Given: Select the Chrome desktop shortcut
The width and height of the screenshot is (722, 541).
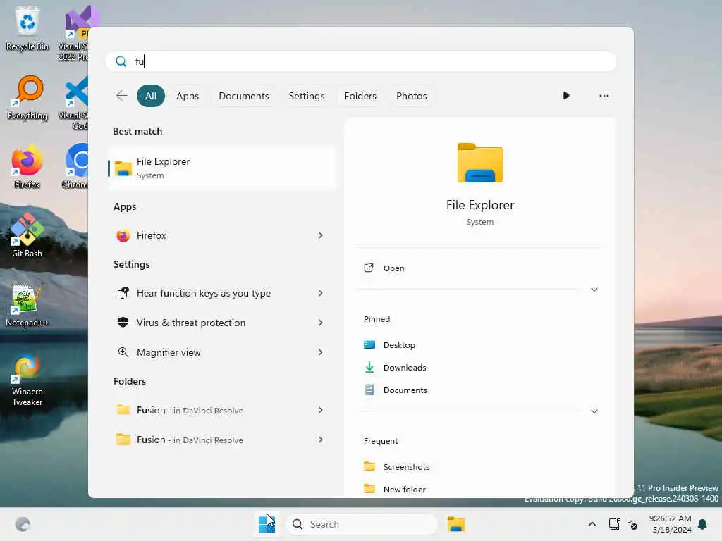Looking at the screenshot, I should click(76, 167).
